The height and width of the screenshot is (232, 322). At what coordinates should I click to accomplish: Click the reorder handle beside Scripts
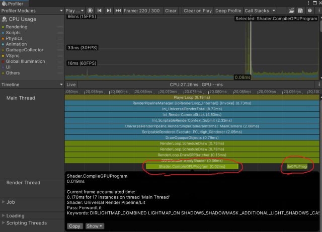(x=60, y=33)
